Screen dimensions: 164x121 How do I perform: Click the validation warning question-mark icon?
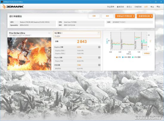[x=99, y=33]
